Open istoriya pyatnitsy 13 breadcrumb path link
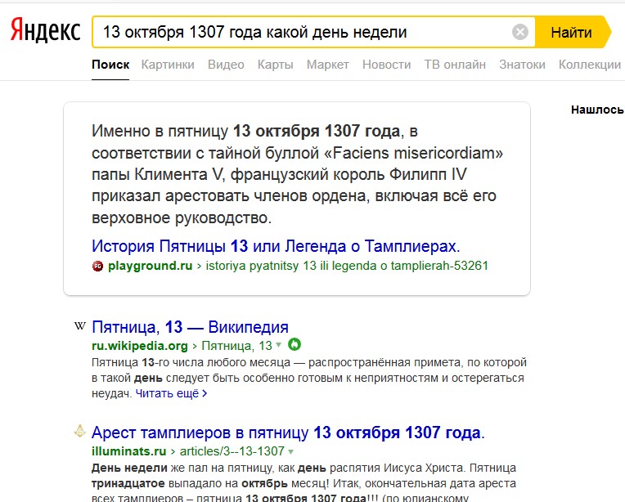The image size is (625, 502). pyautogui.click(x=347, y=266)
